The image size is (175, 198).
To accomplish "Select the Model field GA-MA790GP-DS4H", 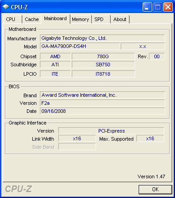I will pos(80,46).
